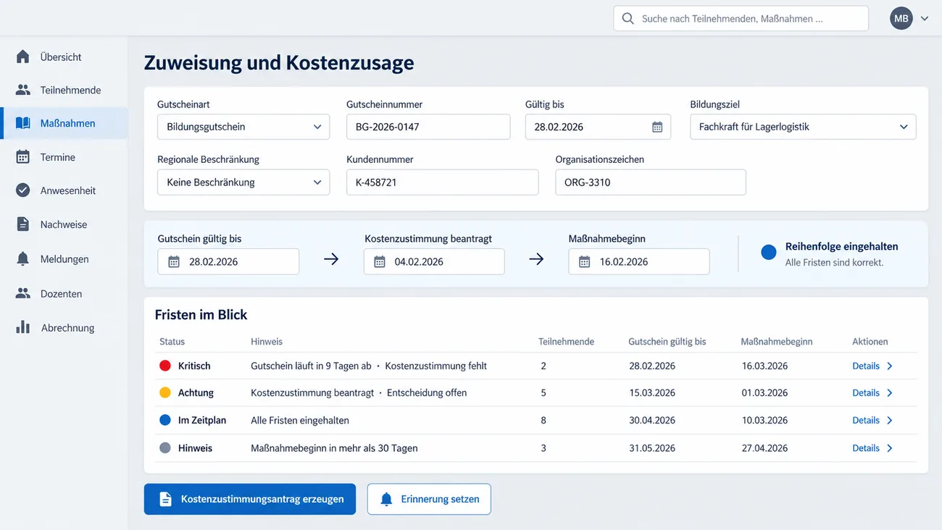Open calendar picker in Gültig bis field

657,127
